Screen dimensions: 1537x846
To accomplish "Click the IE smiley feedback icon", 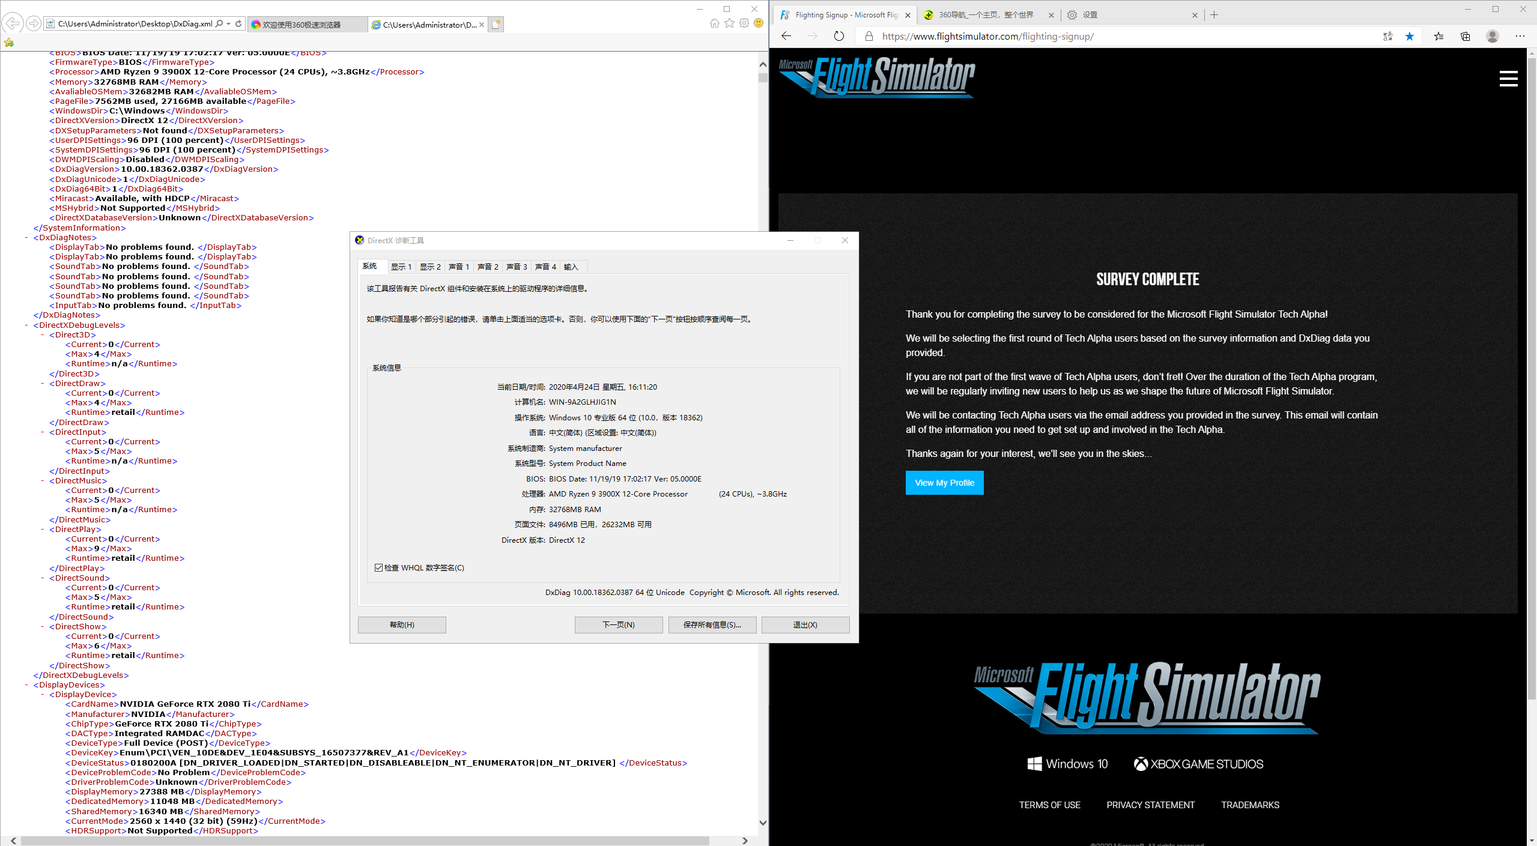I will click(759, 23).
